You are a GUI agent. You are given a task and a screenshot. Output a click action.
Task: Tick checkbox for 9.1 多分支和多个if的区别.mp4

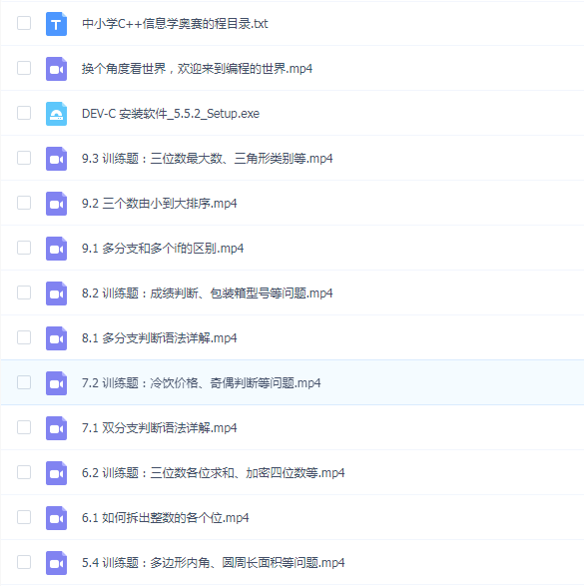24,248
